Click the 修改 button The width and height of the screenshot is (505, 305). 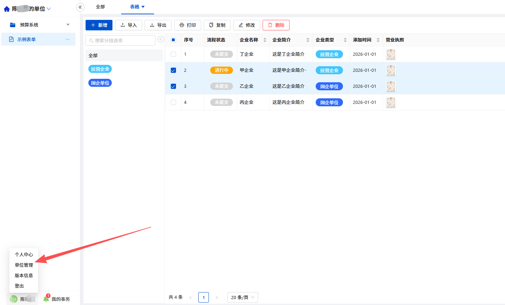(x=247, y=25)
